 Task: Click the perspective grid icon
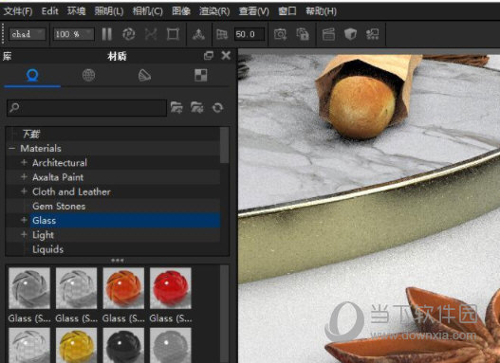(222, 34)
